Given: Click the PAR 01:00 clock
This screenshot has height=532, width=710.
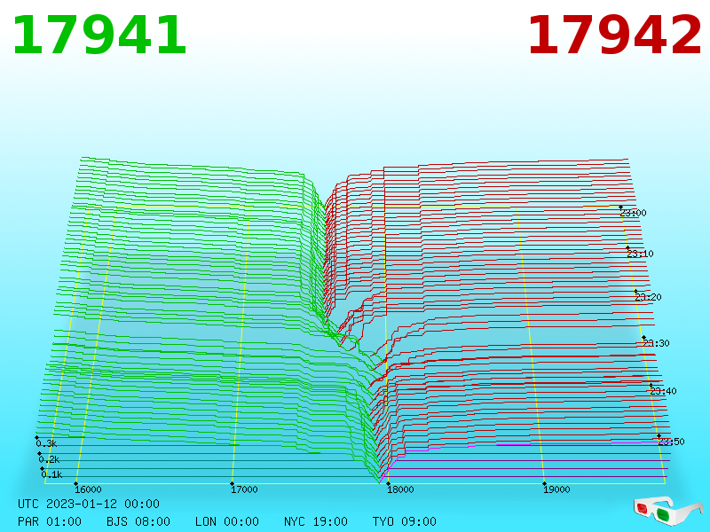Looking at the screenshot, I should pos(50,521).
